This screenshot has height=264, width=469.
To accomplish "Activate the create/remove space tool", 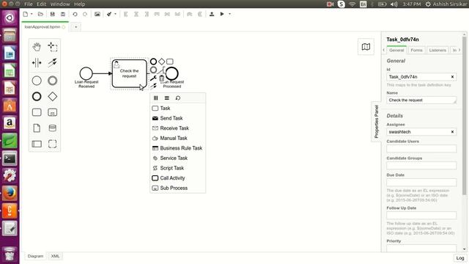I will click(x=37, y=62).
